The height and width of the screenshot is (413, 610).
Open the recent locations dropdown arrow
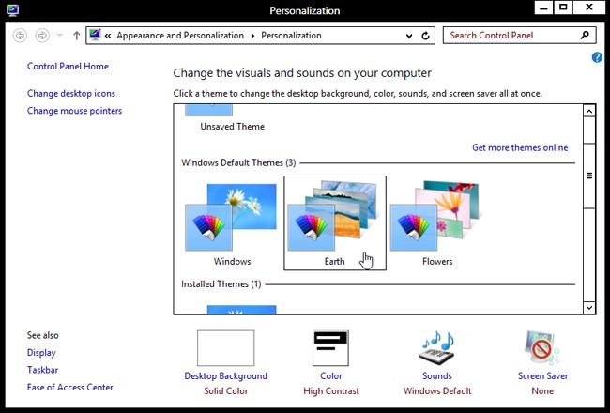(59, 36)
